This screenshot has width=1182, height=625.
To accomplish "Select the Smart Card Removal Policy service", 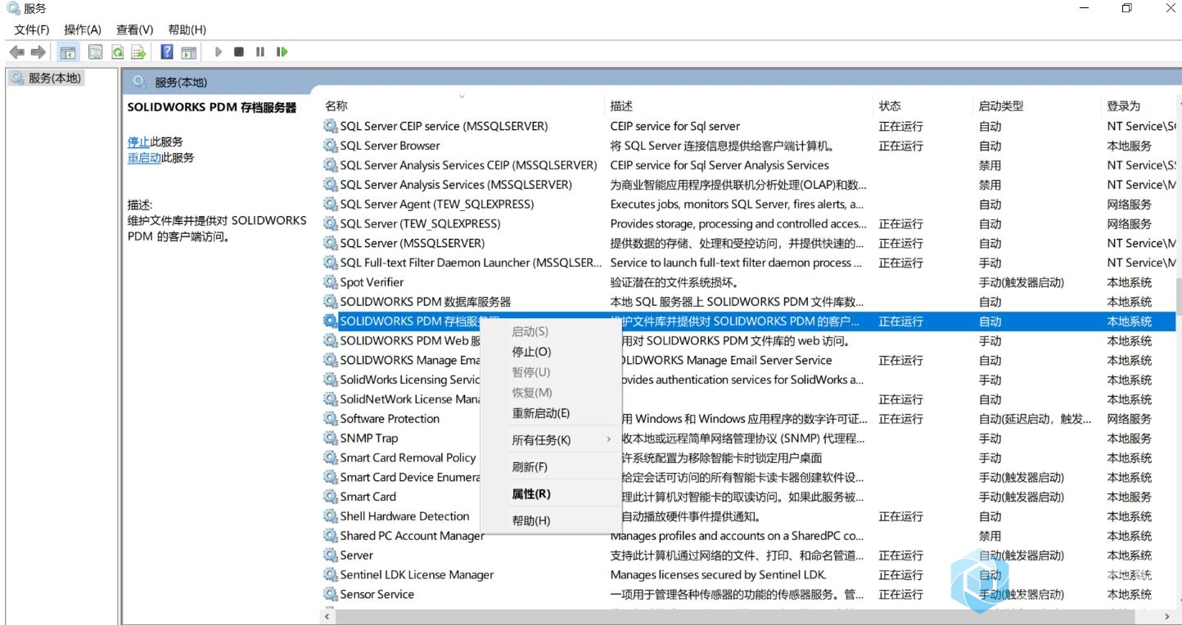I will point(749,458).
